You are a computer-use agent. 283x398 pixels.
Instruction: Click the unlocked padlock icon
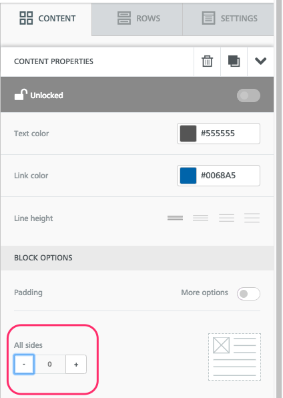coord(21,95)
